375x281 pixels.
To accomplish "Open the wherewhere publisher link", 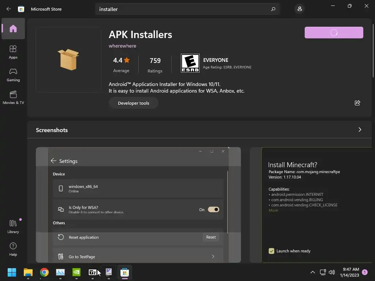I will (122, 46).
